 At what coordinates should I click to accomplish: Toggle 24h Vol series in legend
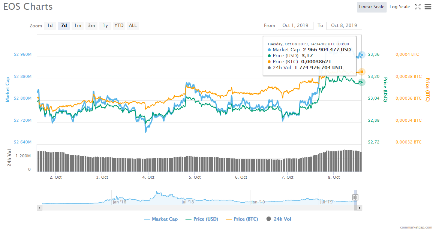tap(279, 219)
